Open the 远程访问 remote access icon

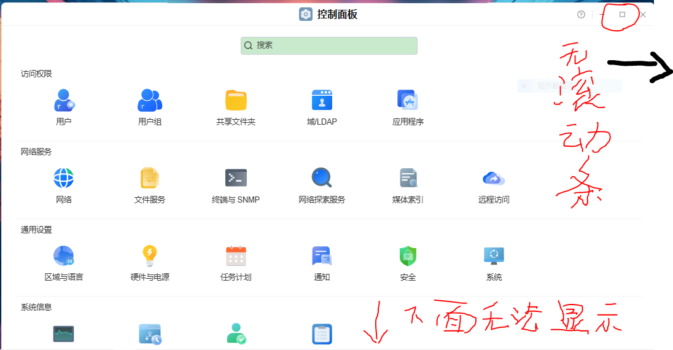pyautogui.click(x=494, y=178)
